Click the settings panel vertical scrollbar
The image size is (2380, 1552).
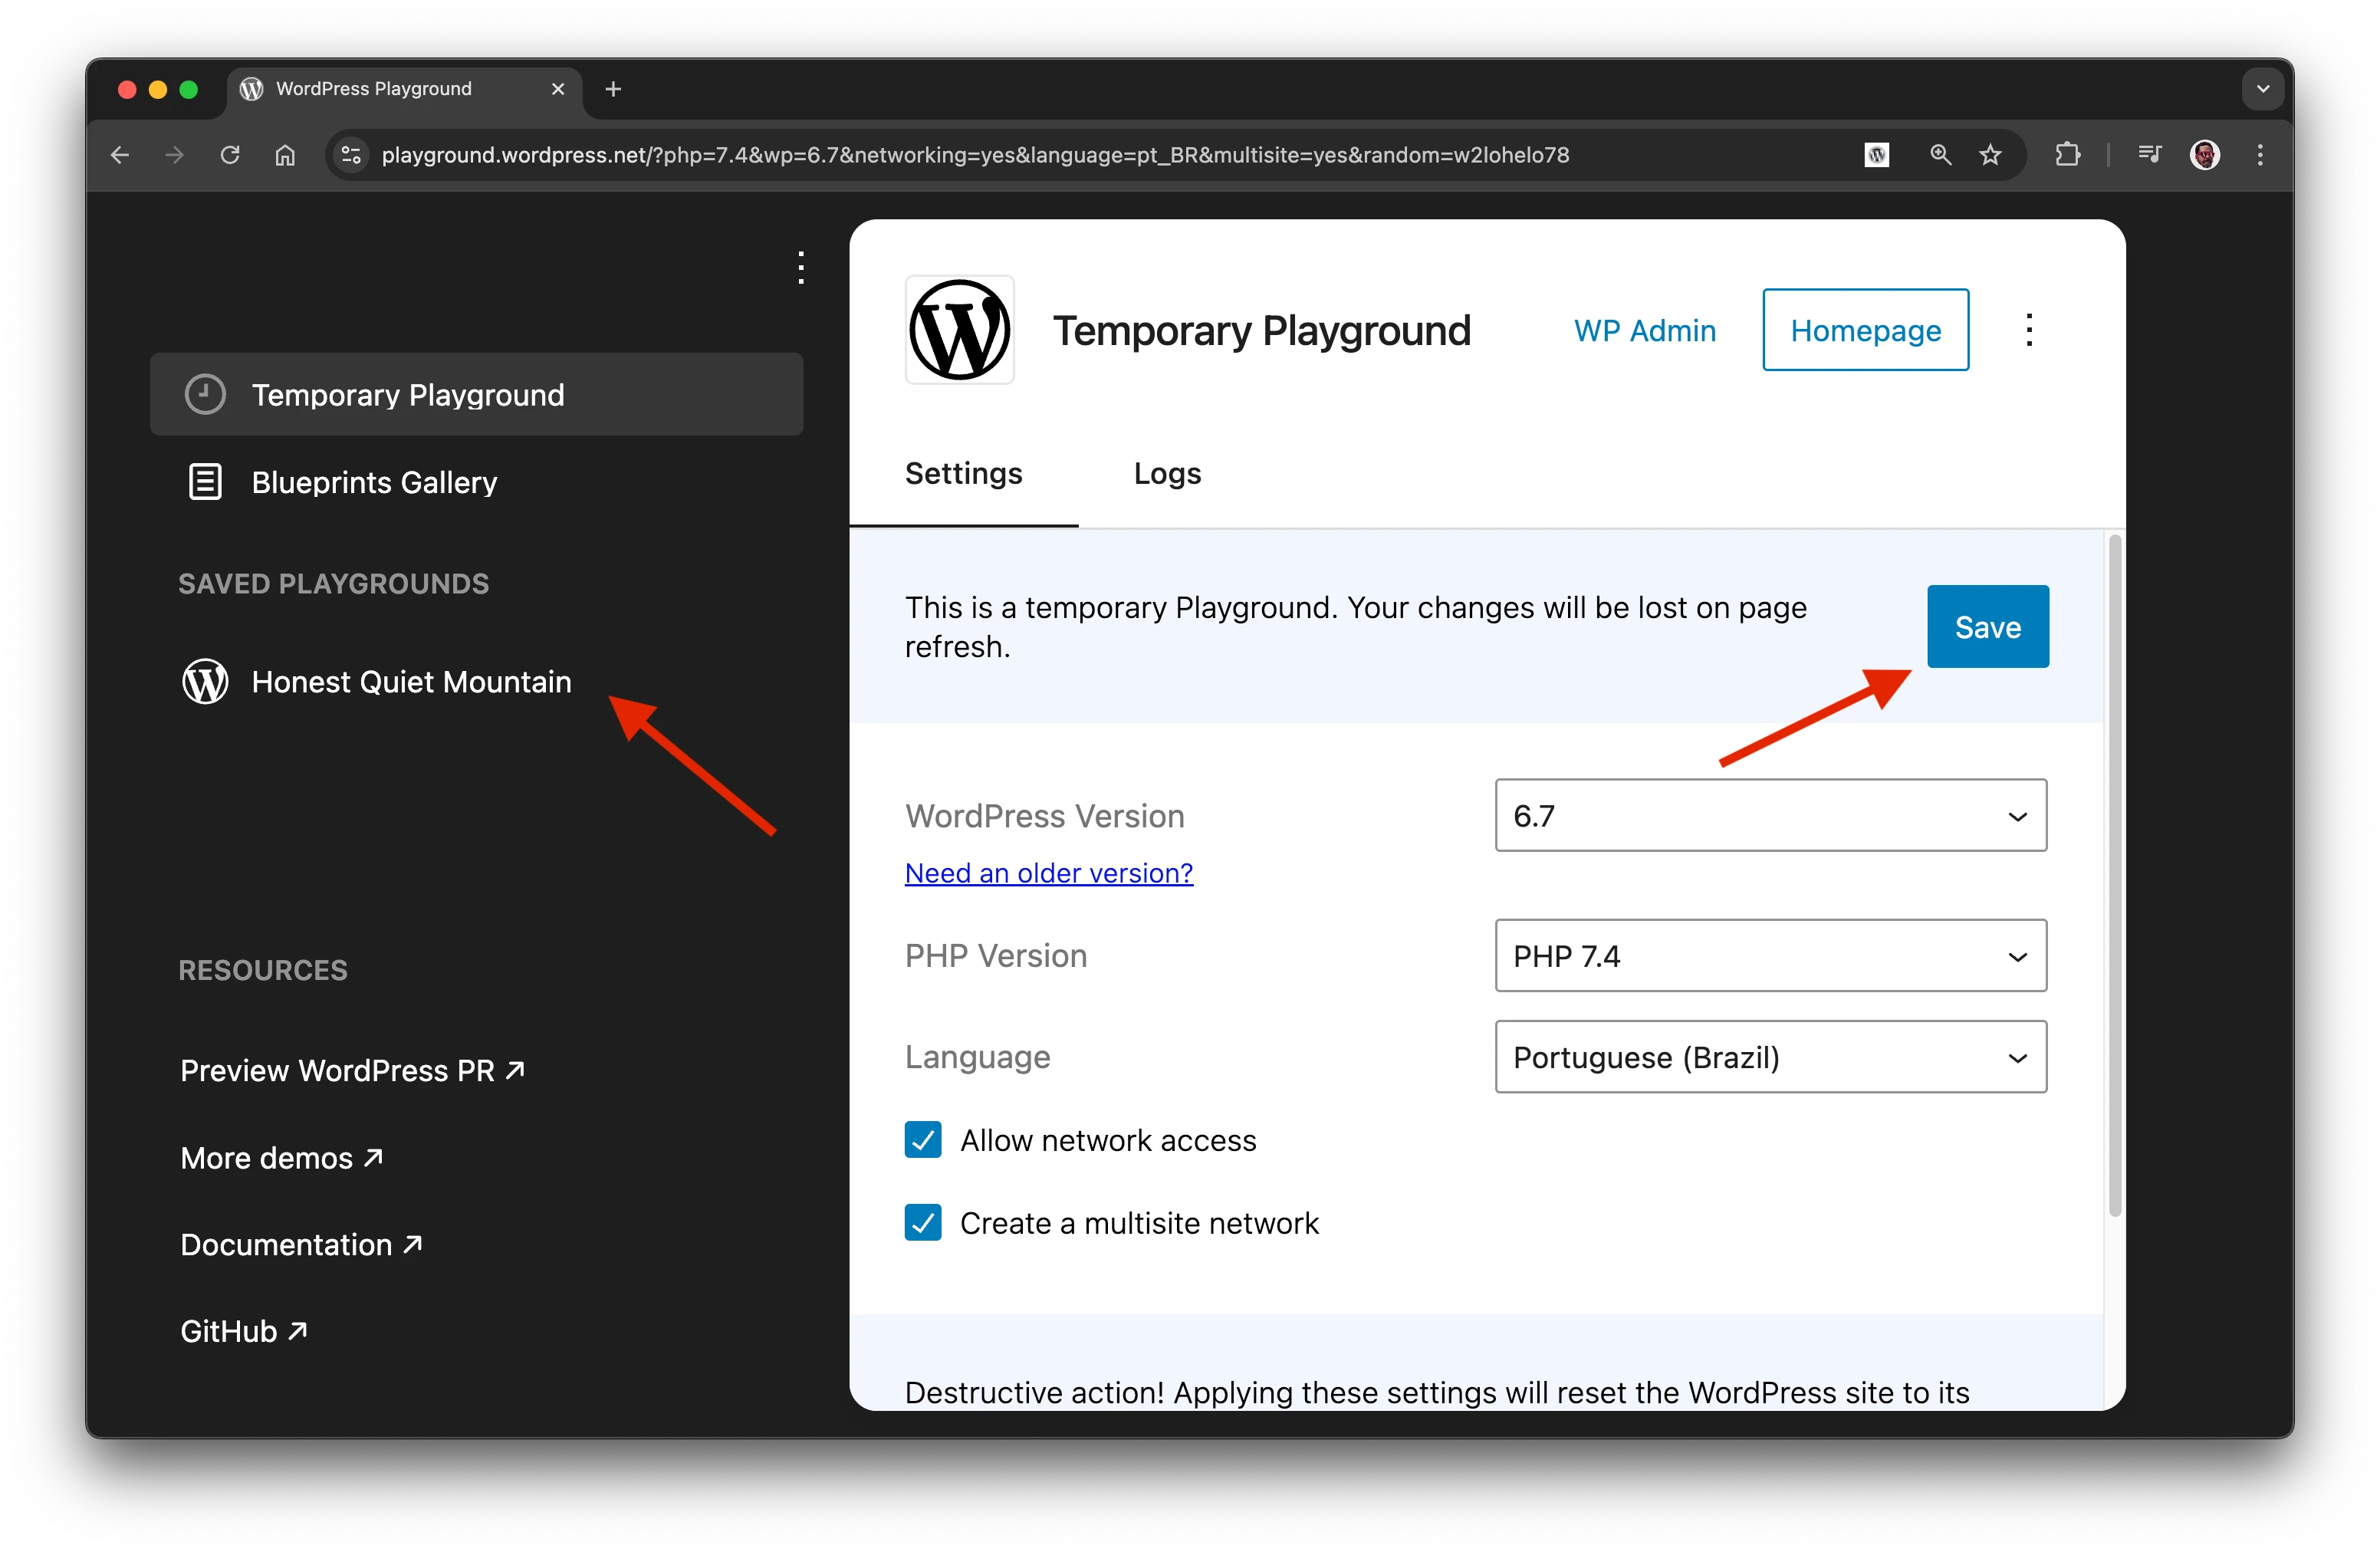(x=2114, y=875)
